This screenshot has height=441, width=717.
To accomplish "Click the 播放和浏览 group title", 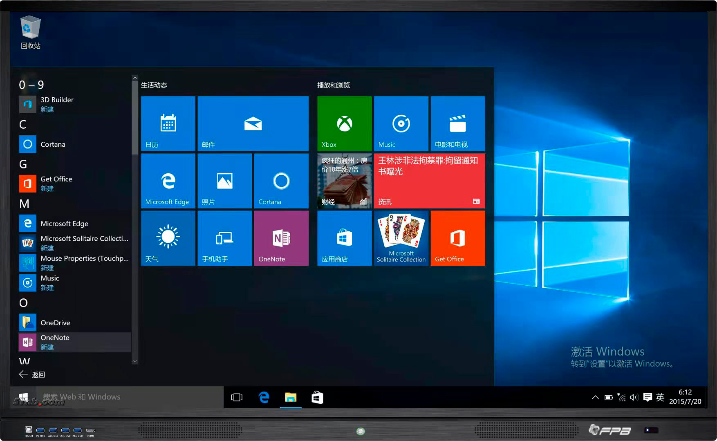I will coord(334,85).
